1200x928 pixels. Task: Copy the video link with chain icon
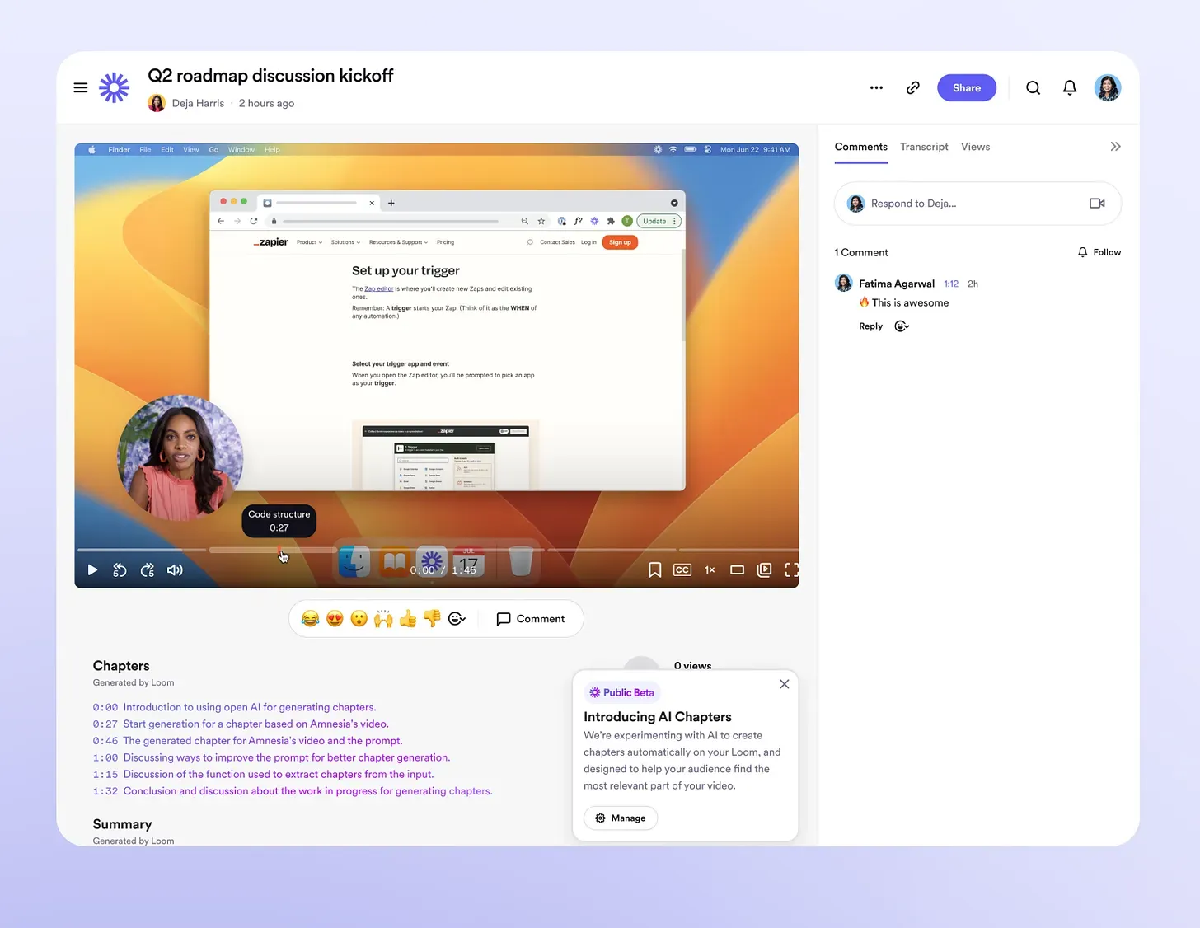(x=912, y=87)
